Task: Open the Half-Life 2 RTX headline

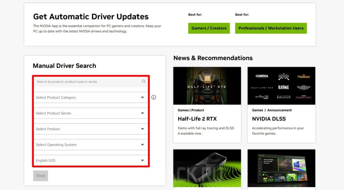Action: point(197,119)
